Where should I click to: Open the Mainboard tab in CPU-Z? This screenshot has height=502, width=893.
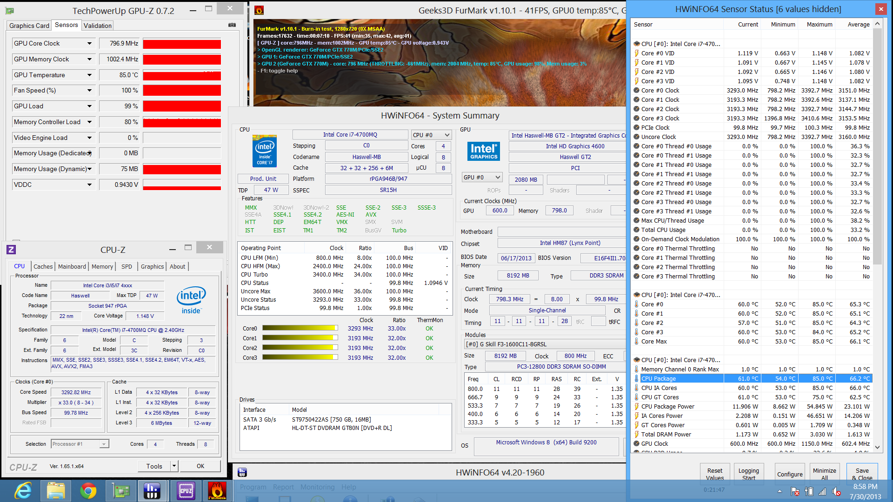pyautogui.click(x=72, y=266)
